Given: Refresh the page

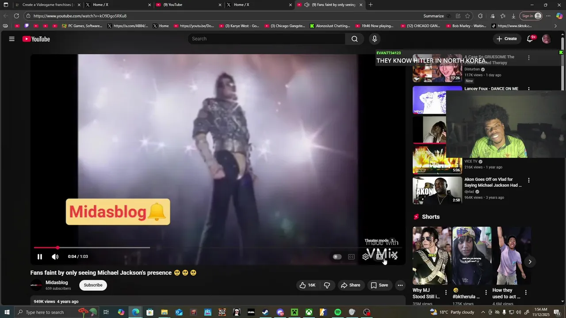Looking at the screenshot, I should pyautogui.click(x=16, y=16).
